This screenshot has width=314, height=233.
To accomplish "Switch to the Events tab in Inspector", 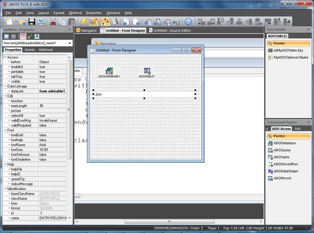I will click(x=30, y=50).
